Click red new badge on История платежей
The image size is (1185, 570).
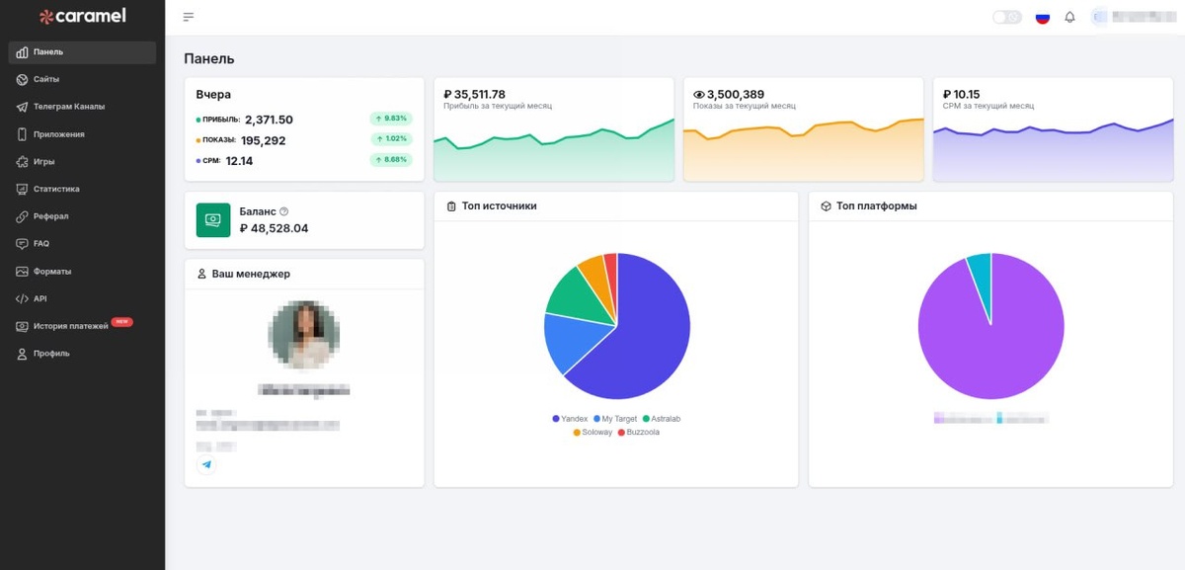121,322
